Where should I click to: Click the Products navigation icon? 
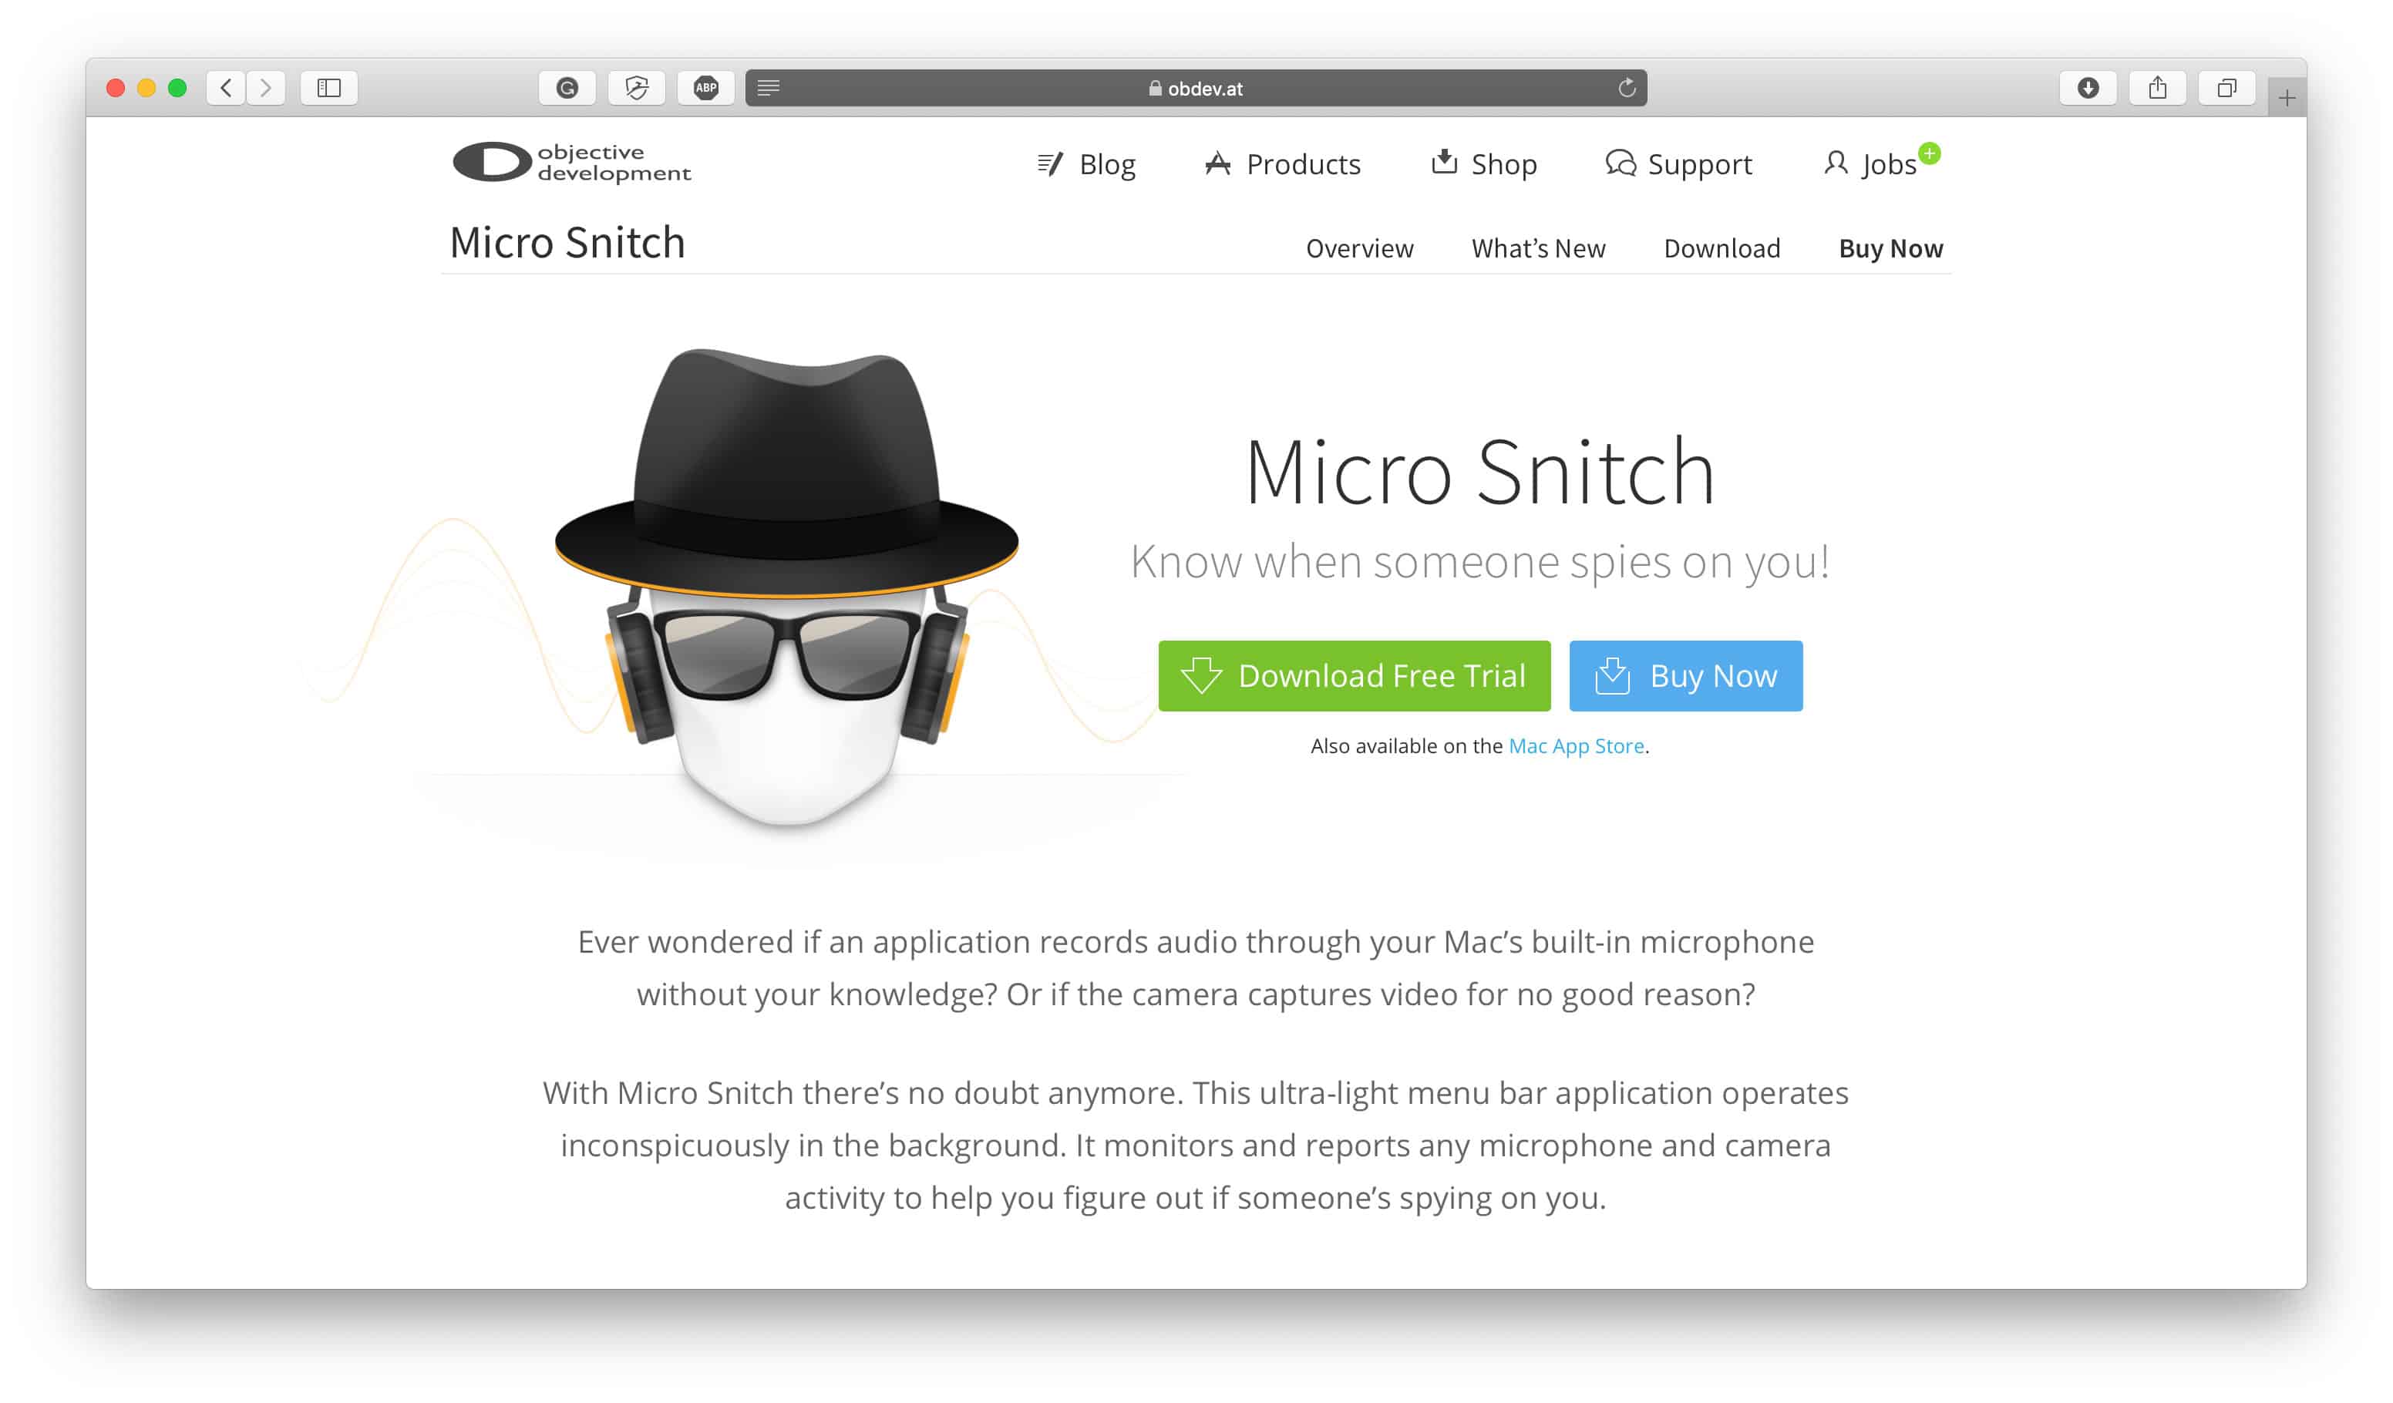pos(1217,162)
